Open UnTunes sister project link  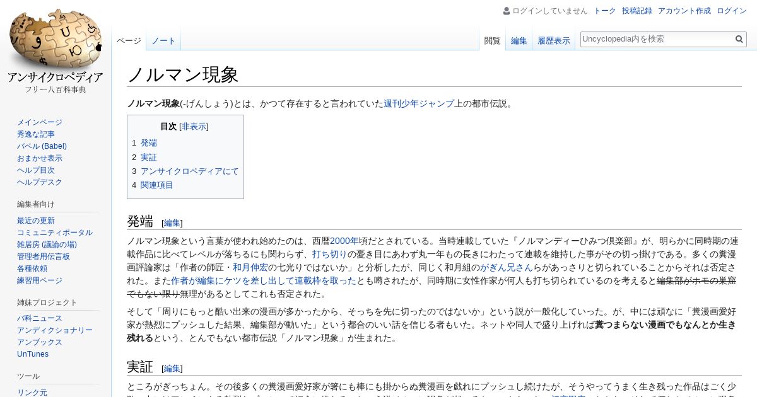(33, 354)
